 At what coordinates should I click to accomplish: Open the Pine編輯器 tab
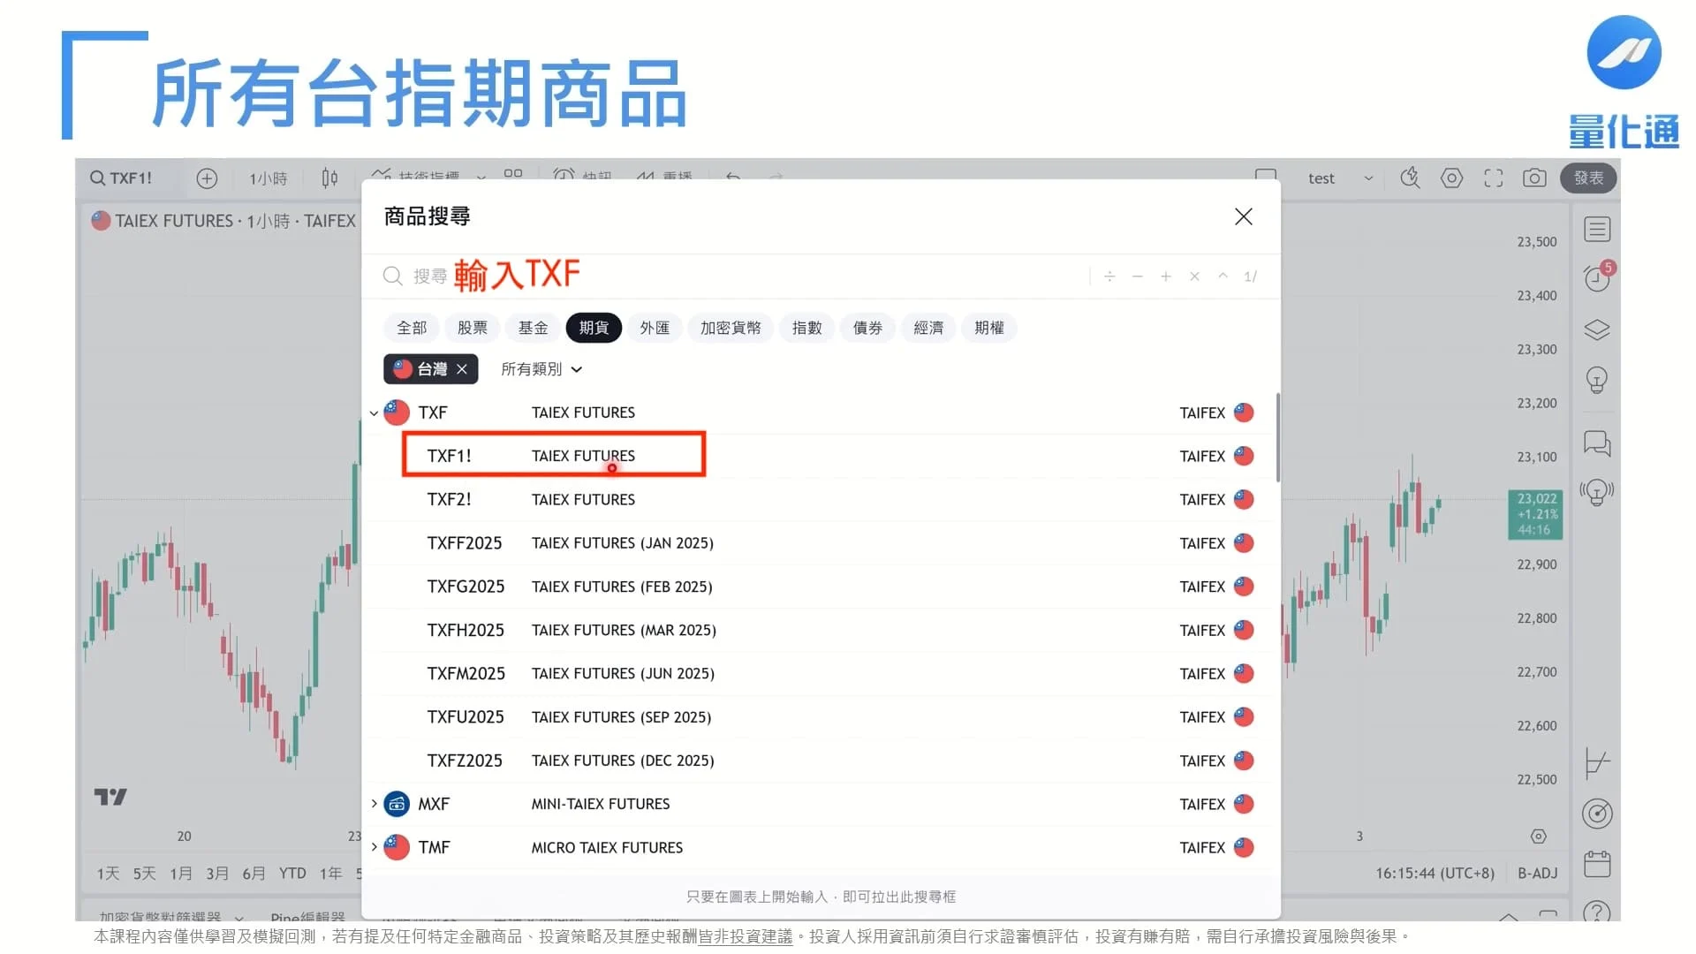click(307, 917)
